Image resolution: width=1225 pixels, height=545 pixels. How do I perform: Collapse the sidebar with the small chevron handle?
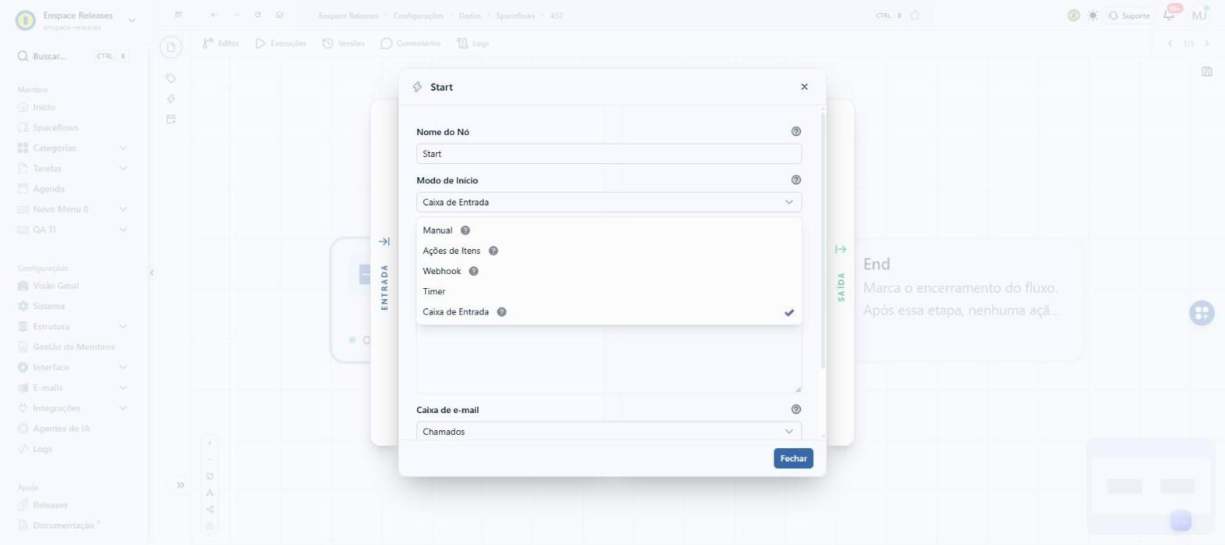click(x=152, y=272)
